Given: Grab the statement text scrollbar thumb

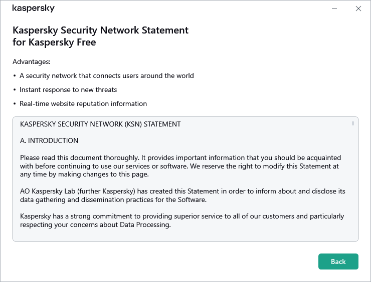Looking at the screenshot, I should [353, 122].
